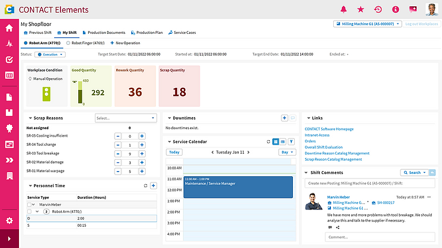Collapse the Scrap Reasons section
The height and width of the screenshot is (248, 442).
tap(30, 118)
